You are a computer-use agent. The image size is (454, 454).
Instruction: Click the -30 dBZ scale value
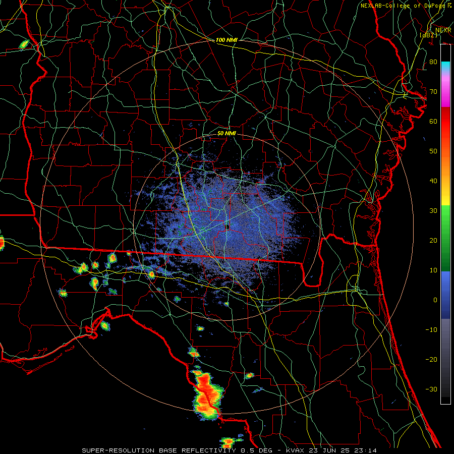pos(431,389)
